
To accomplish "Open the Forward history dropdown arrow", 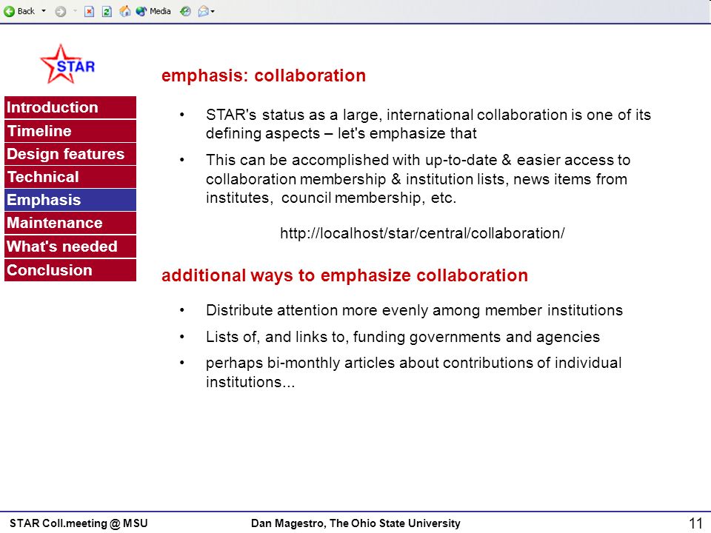I will click(75, 11).
